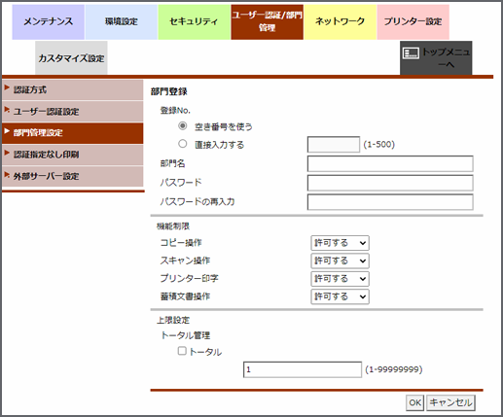
Task: Select the 直接入力する radio button
Action: pyautogui.click(x=183, y=144)
